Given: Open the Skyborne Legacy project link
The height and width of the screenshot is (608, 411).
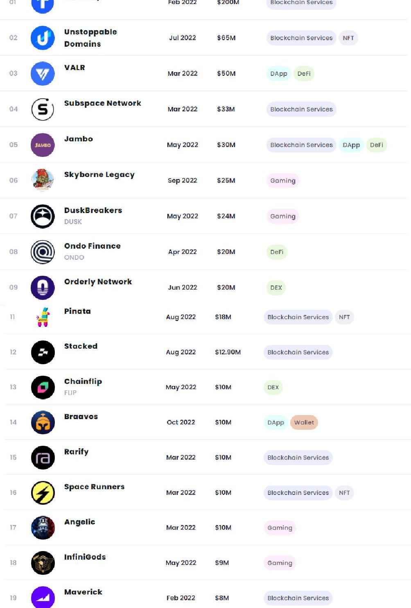Looking at the screenshot, I should pyautogui.click(x=99, y=175).
